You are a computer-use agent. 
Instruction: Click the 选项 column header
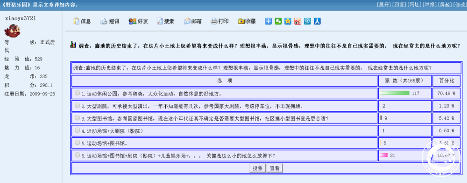pos(225,81)
